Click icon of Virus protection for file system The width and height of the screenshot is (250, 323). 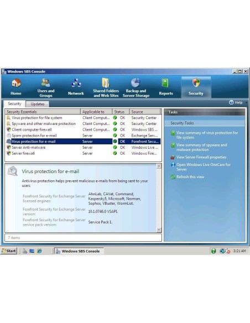point(9,118)
